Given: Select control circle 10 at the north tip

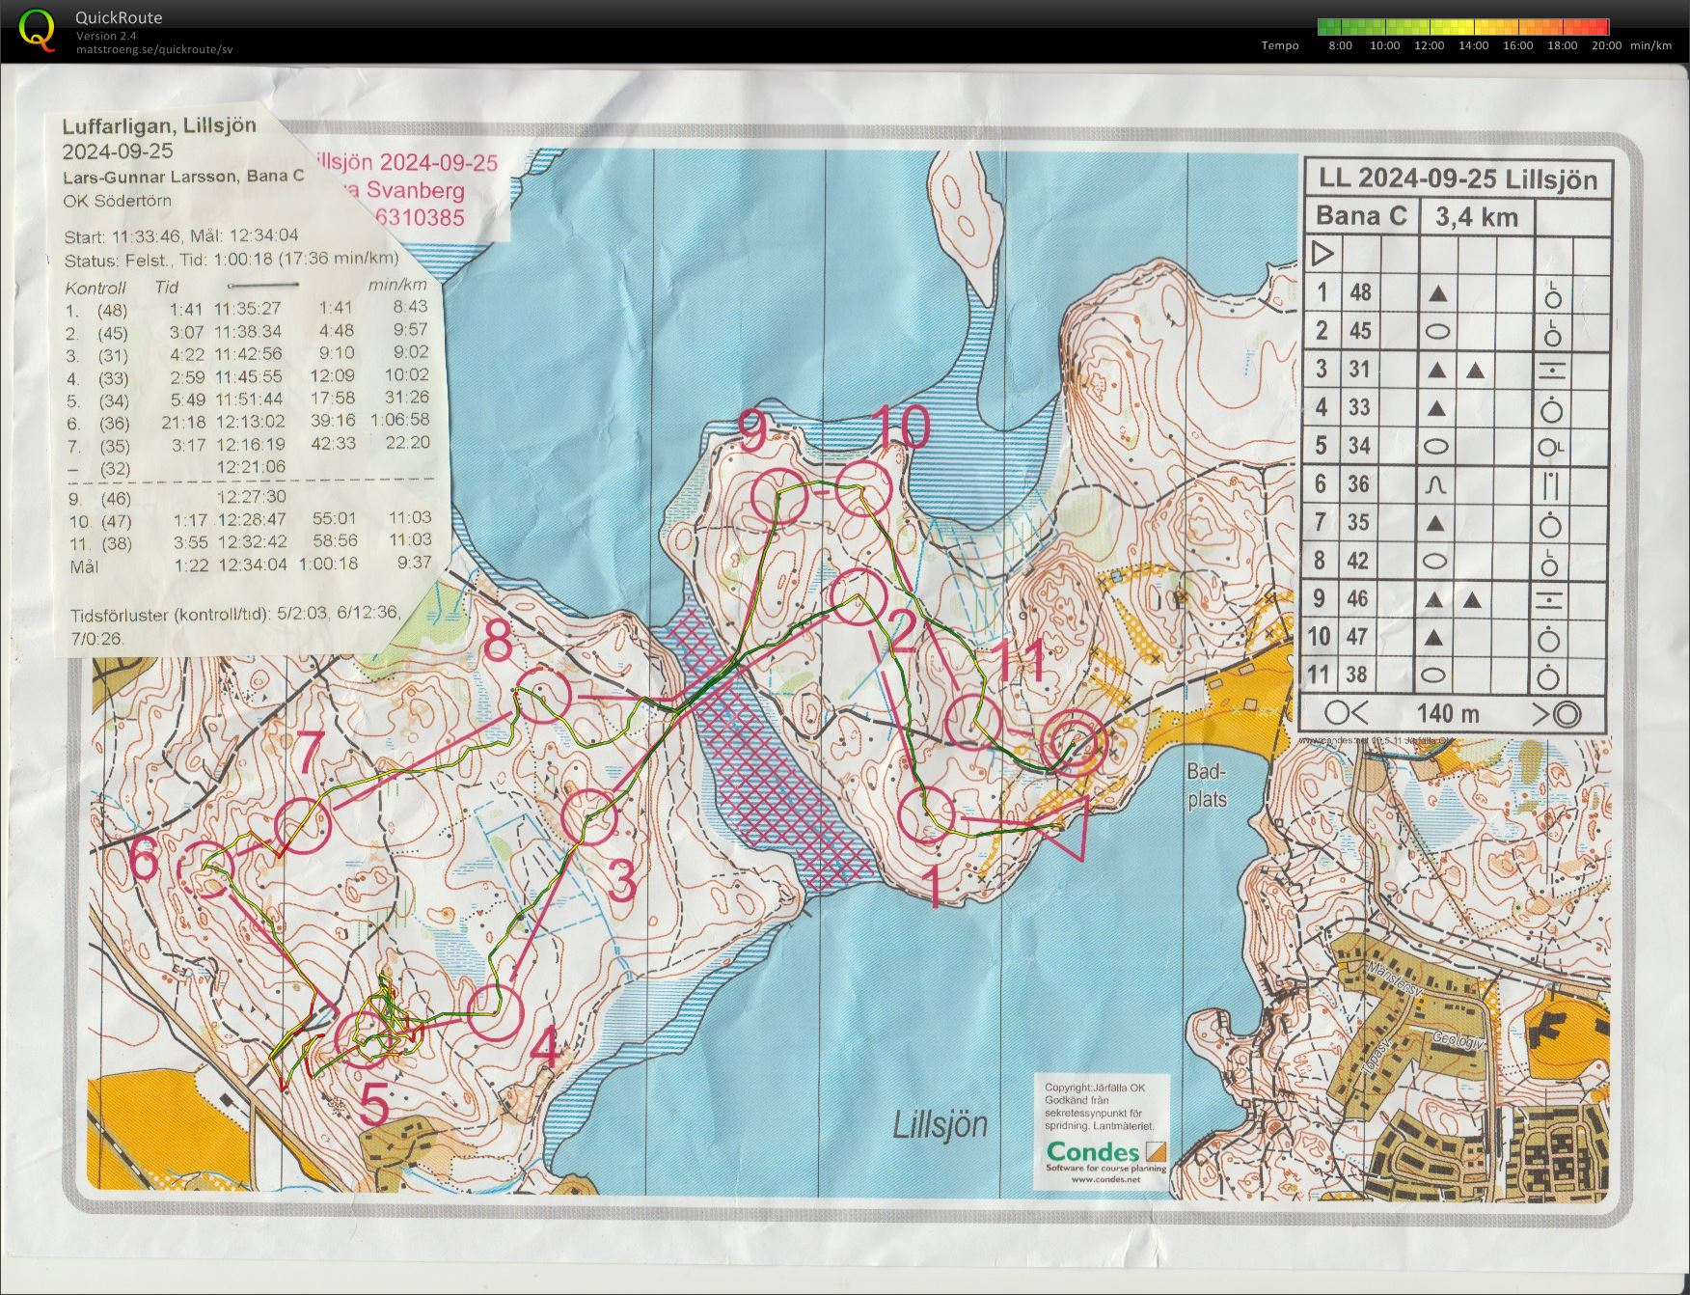Looking at the screenshot, I should tap(862, 489).
